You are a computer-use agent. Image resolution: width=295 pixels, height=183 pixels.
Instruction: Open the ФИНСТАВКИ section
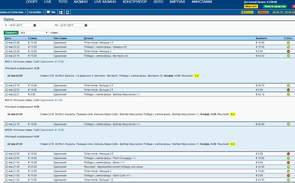tap(202, 2)
